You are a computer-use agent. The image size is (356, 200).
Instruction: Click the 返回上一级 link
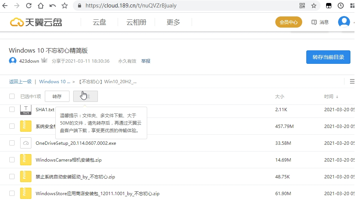pyautogui.click(x=20, y=82)
